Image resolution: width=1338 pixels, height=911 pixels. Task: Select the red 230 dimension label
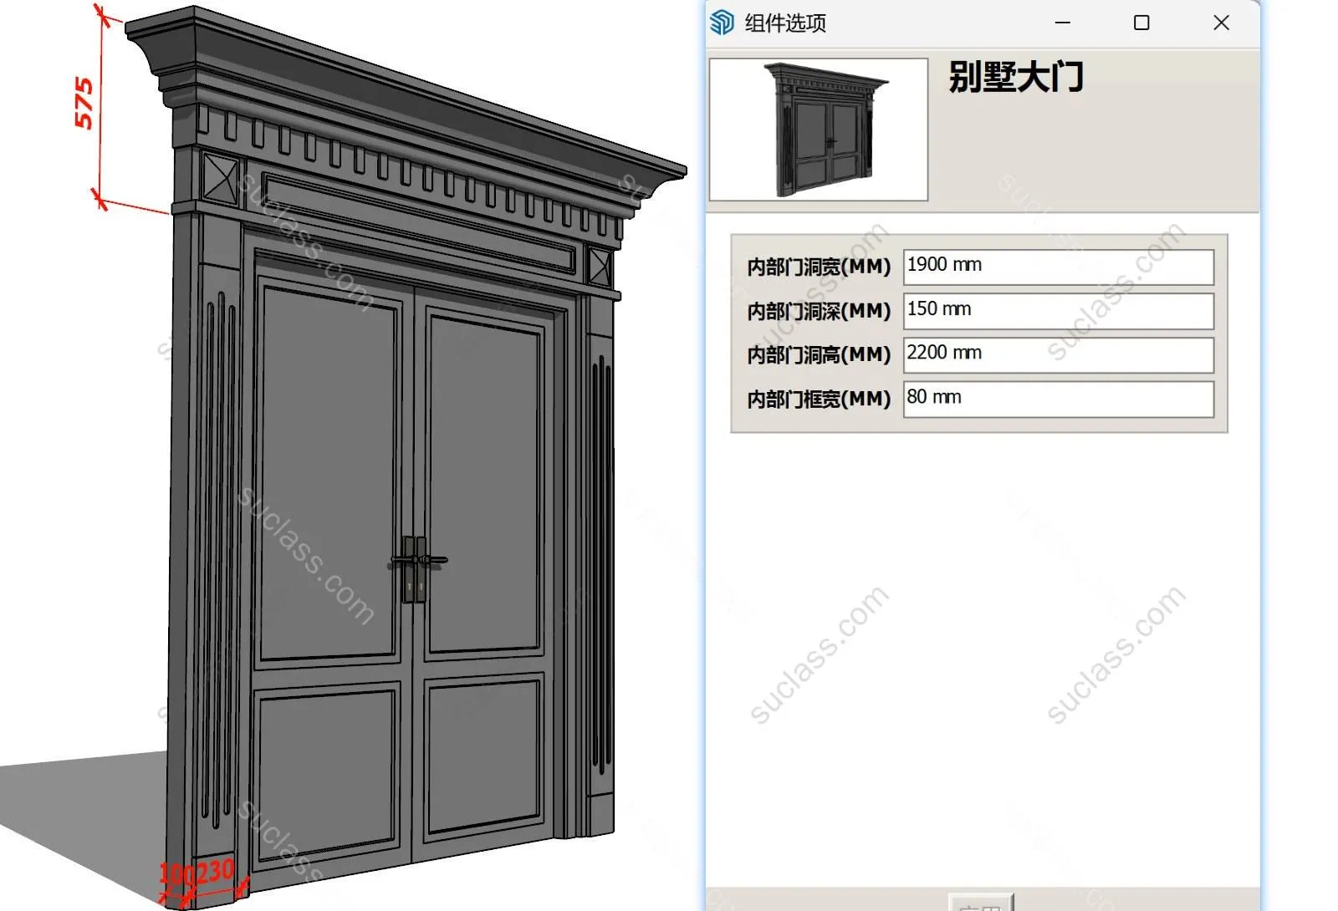coord(216,872)
